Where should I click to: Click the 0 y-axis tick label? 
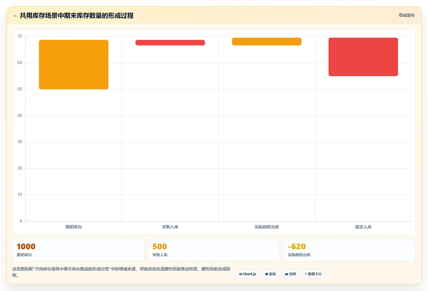[21, 221]
